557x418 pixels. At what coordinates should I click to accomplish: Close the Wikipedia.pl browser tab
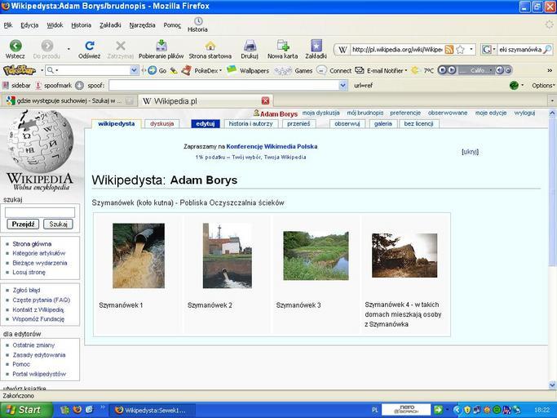(x=266, y=101)
